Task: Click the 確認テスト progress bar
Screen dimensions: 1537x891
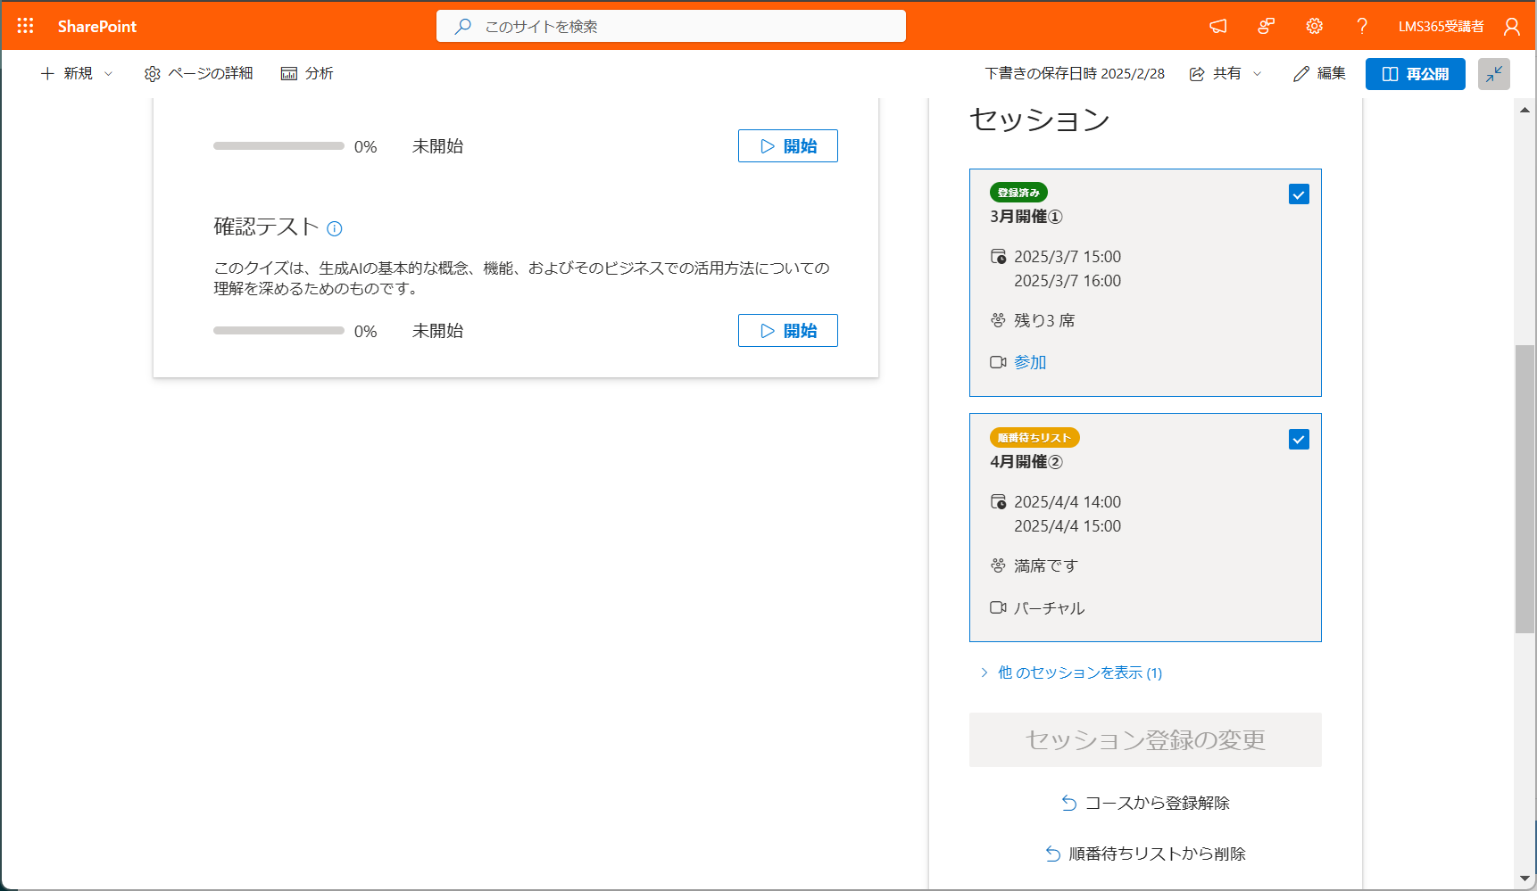Action: (x=278, y=331)
